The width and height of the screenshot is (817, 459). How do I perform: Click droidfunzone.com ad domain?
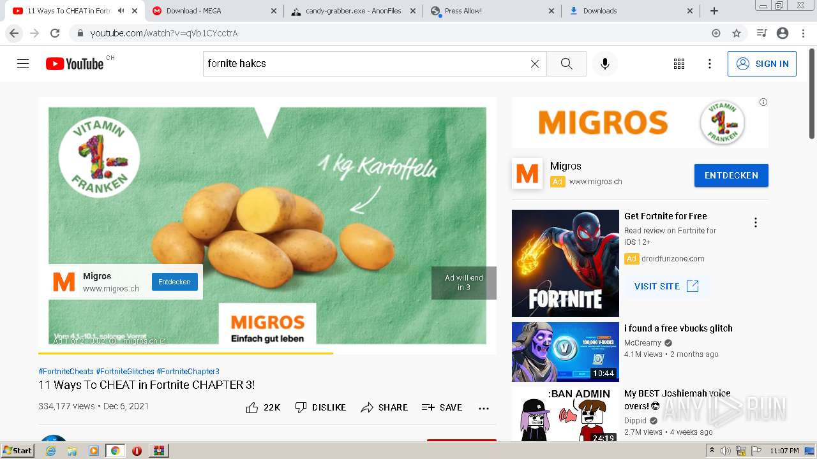coord(673,259)
